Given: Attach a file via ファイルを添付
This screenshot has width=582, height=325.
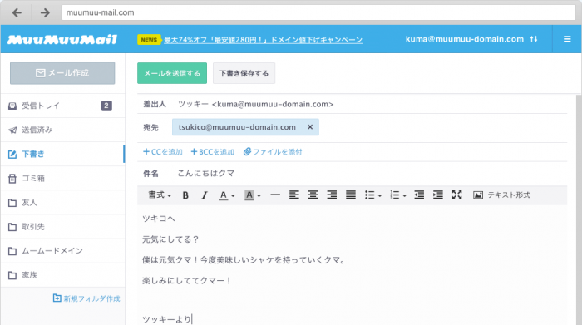Looking at the screenshot, I should (273, 152).
